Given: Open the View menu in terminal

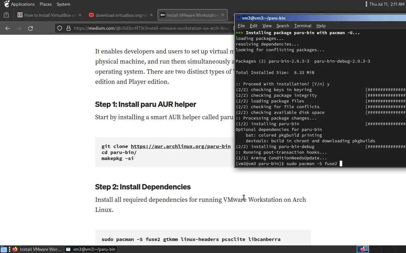Looking at the screenshot, I should (x=267, y=26).
